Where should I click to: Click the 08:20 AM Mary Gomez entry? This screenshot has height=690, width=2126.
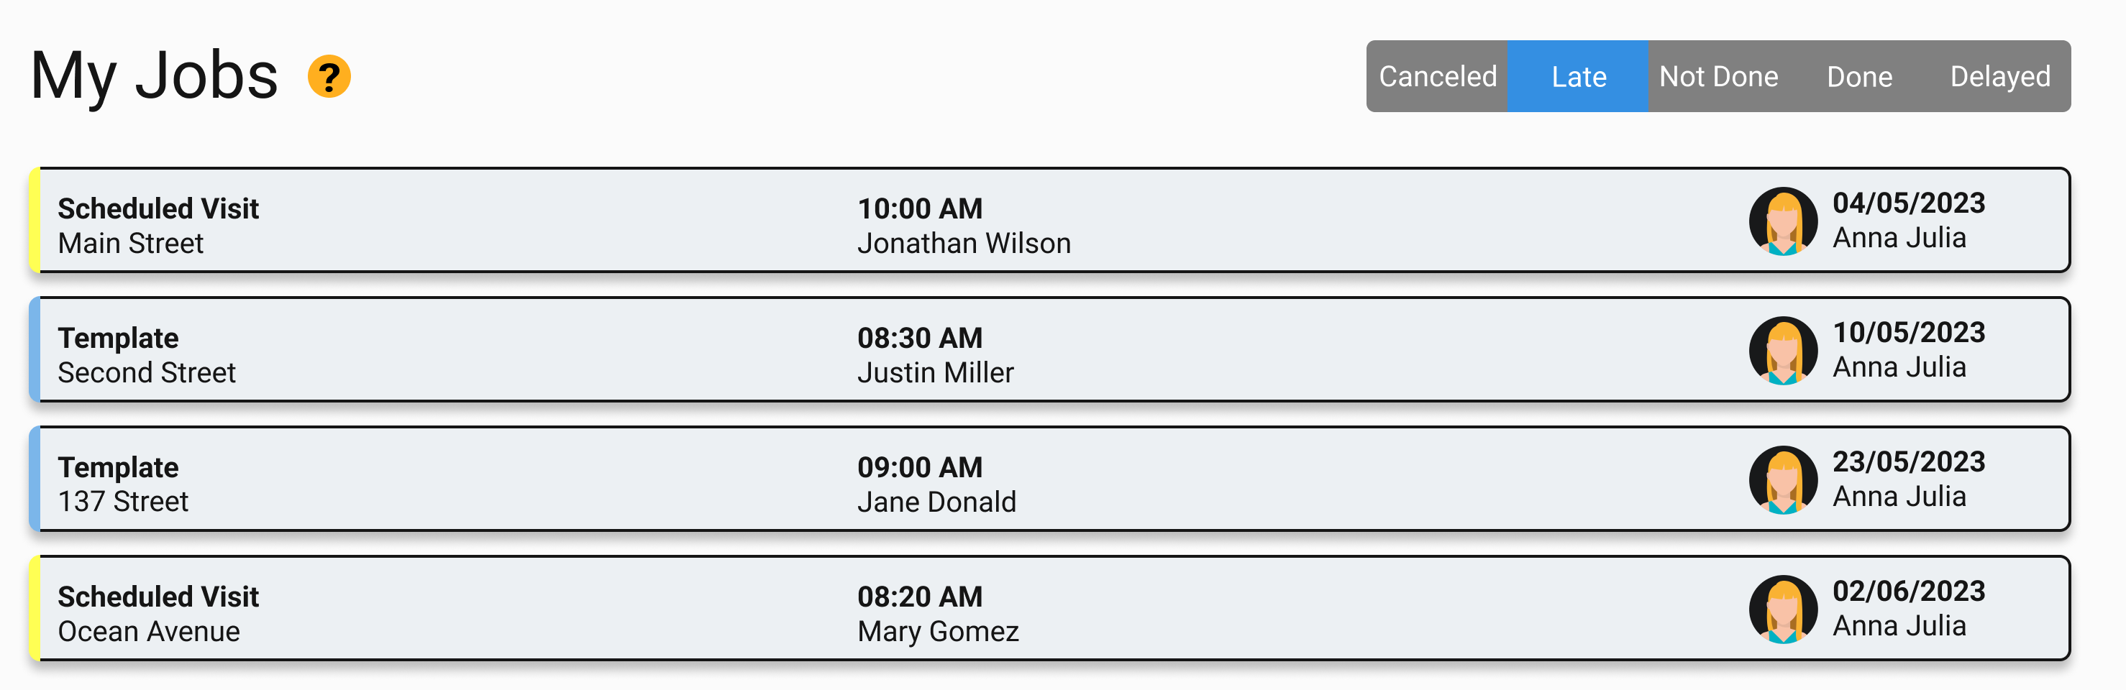pyautogui.click(x=939, y=614)
